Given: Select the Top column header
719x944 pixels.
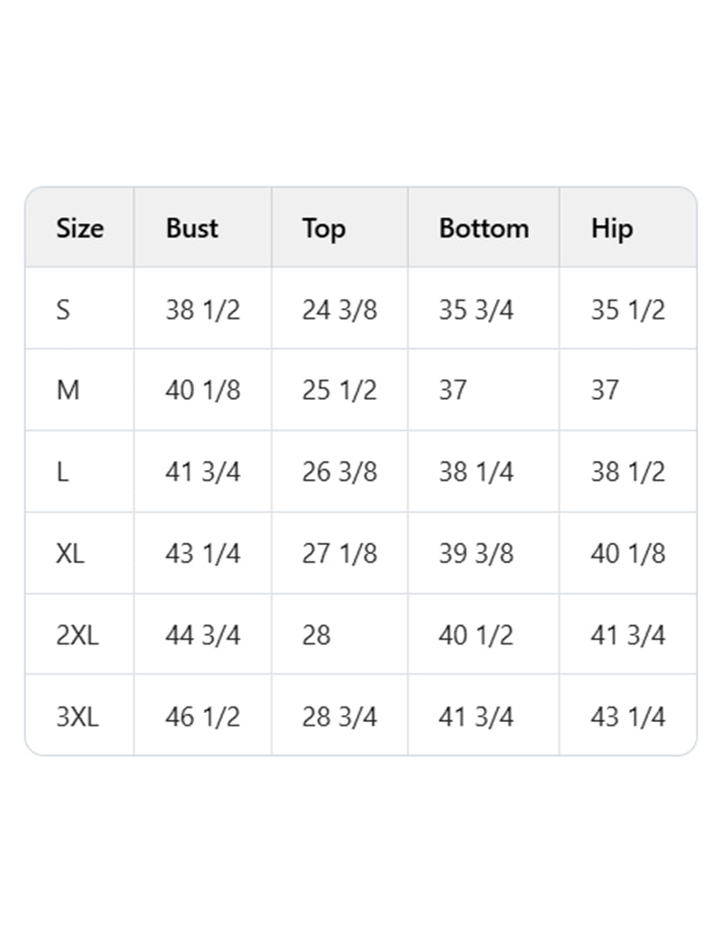Looking at the screenshot, I should [324, 228].
